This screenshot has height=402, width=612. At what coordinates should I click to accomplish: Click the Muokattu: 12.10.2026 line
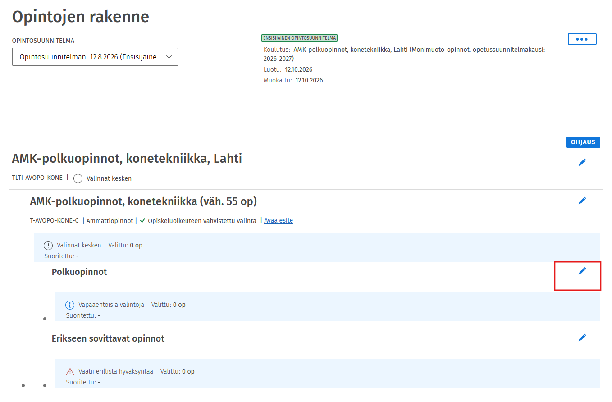click(x=293, y=80)
